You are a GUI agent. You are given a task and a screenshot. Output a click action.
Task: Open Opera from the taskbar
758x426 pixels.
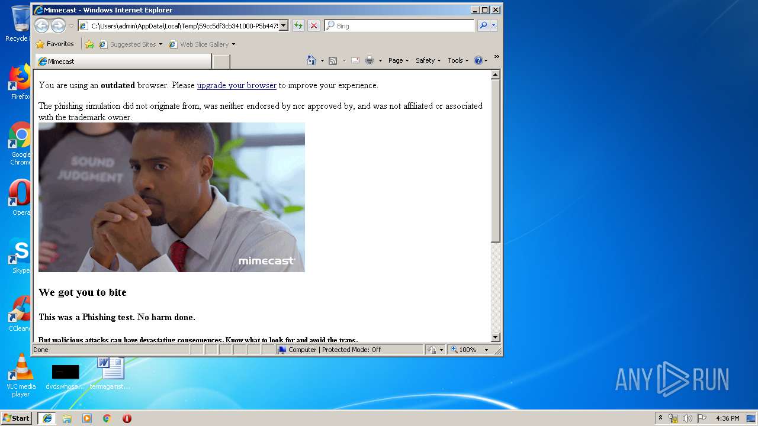[x=127, y=418]
